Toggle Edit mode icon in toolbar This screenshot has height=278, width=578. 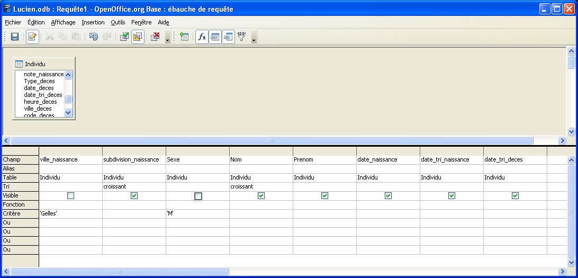pyautogui.click(x=32, y=37)
